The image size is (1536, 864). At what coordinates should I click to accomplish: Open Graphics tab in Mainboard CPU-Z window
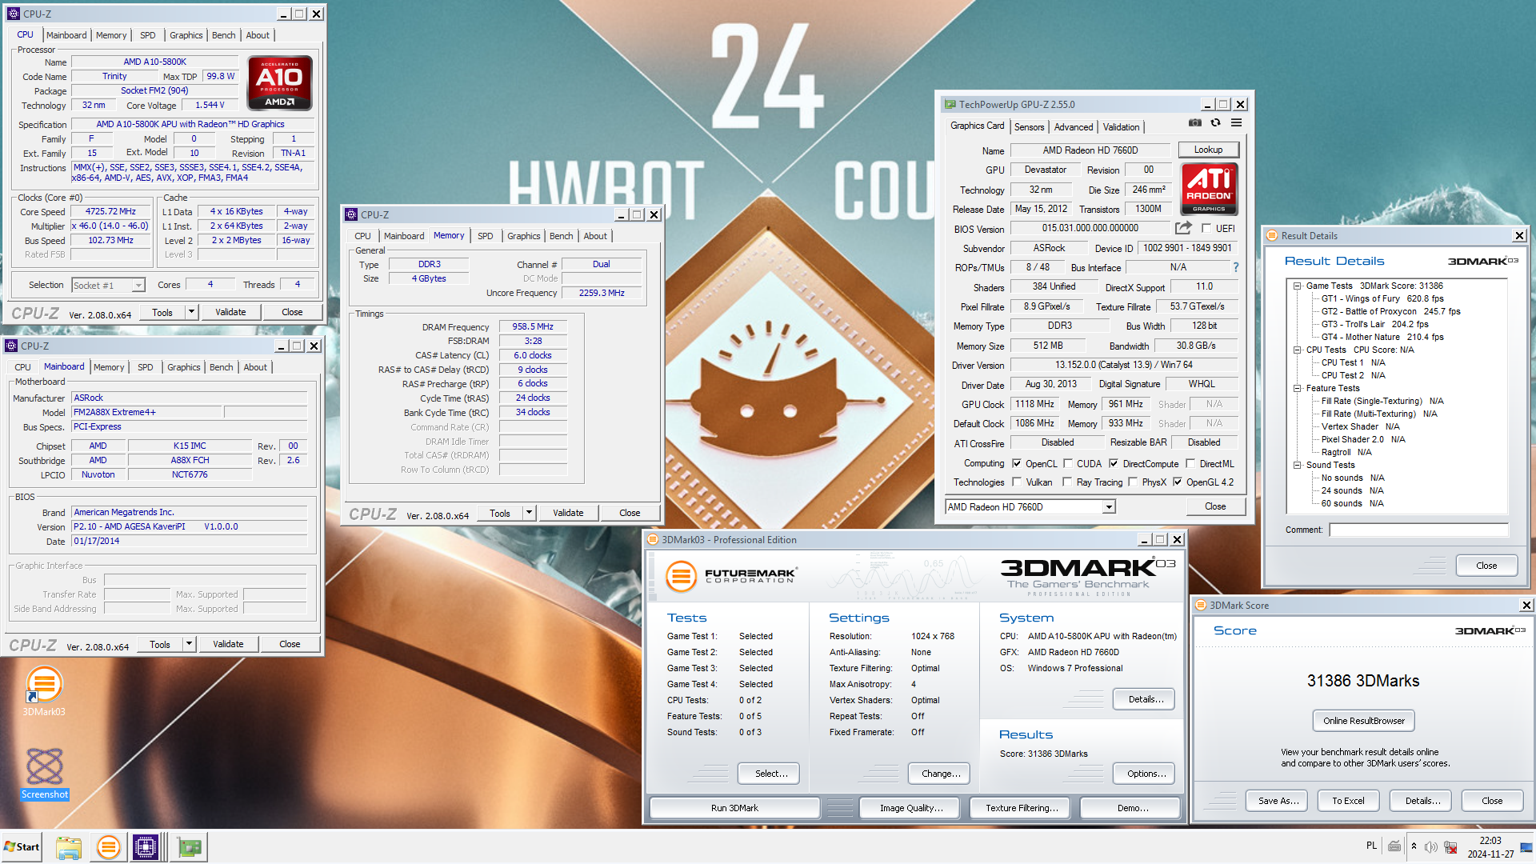[x=183, y=367]
